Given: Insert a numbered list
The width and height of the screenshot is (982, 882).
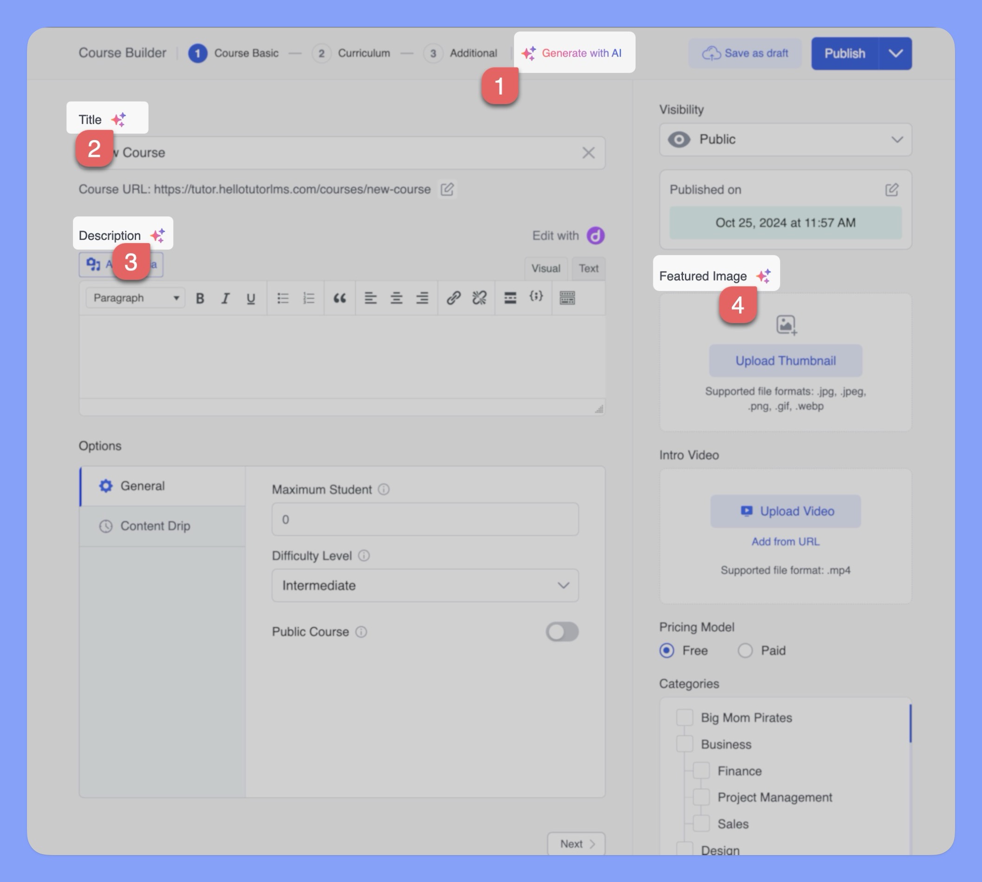Looking at the screenshot, I should (x=308, y=298).
